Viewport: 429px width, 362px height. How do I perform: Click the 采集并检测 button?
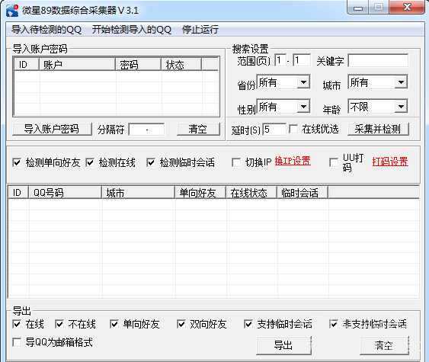378,129
